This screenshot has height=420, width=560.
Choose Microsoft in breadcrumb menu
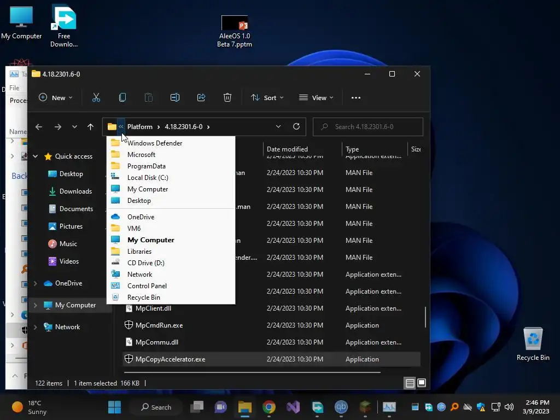pos(171,155)
